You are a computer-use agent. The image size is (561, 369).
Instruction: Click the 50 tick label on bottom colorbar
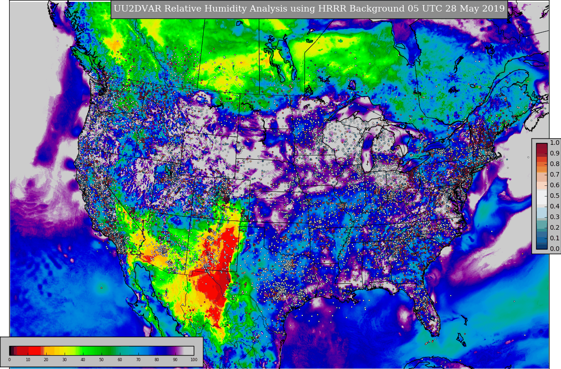[x=101, y=360]
